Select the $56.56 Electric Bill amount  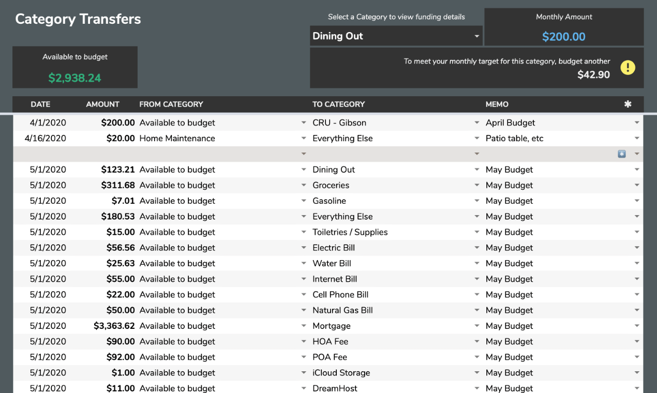[x=121, y=248]
